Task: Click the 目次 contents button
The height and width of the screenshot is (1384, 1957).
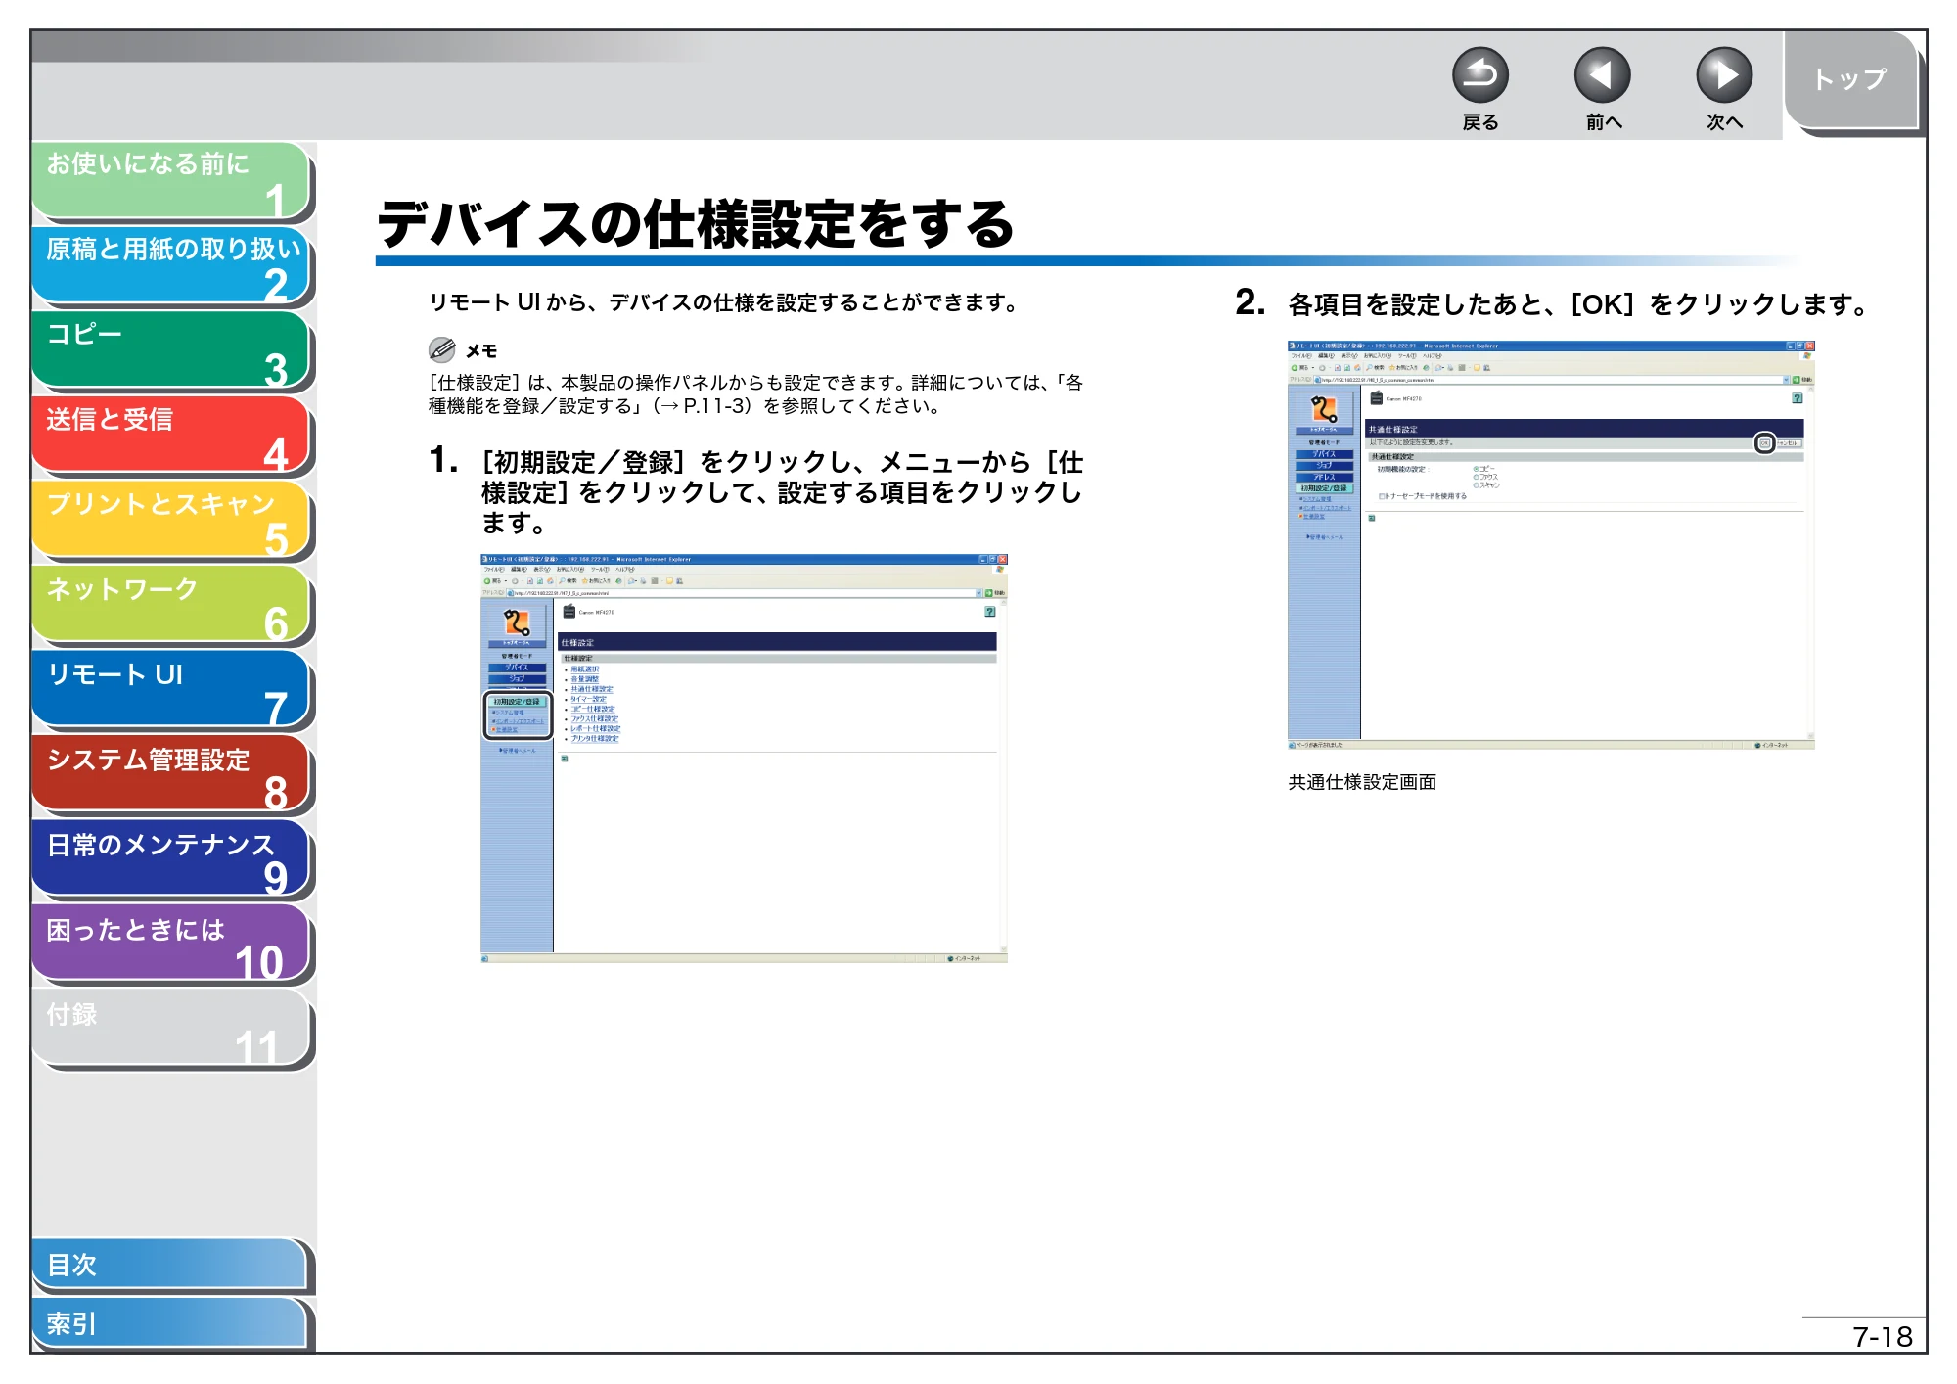Action: pos(171,1265)
